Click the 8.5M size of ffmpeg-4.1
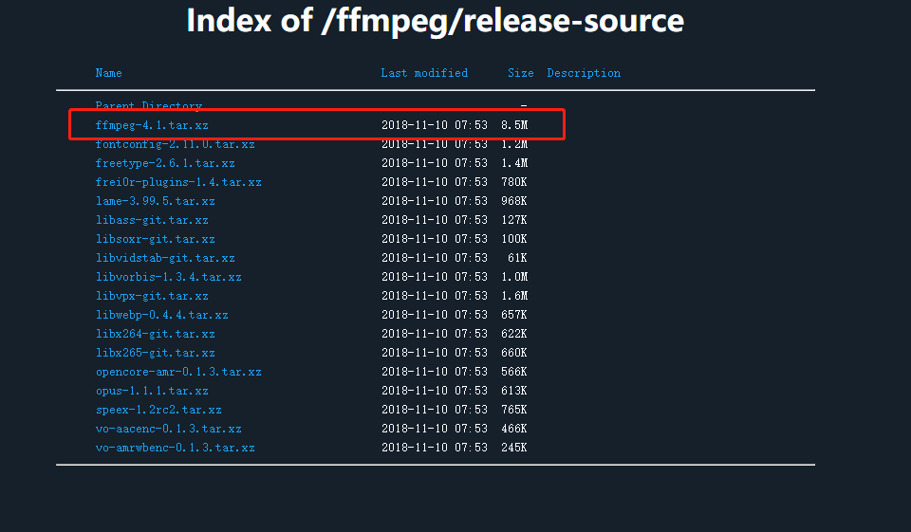This screenshot has height=532, width=911. click(x=514, y=125)
